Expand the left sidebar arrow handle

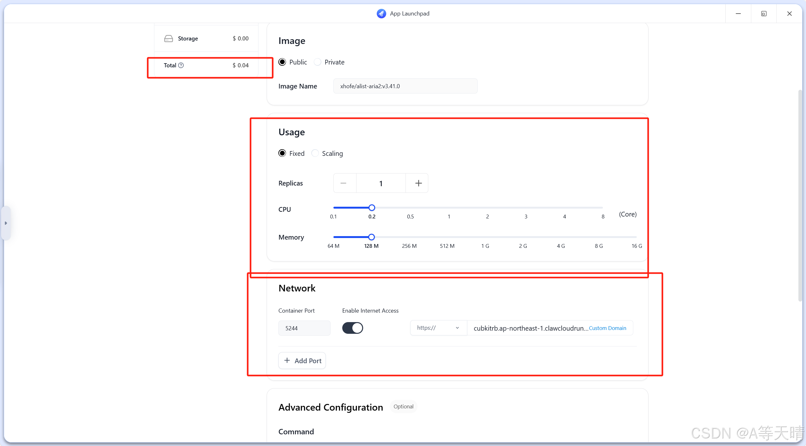click(x=6, y=223)
